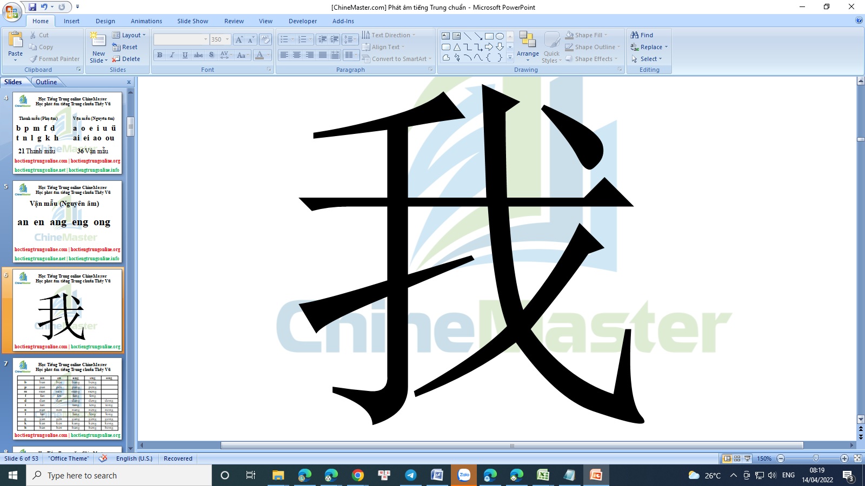Viewport: 865px width, 486px height.
Task: Toggle Italic text formatting
Action: click(172, 55)
